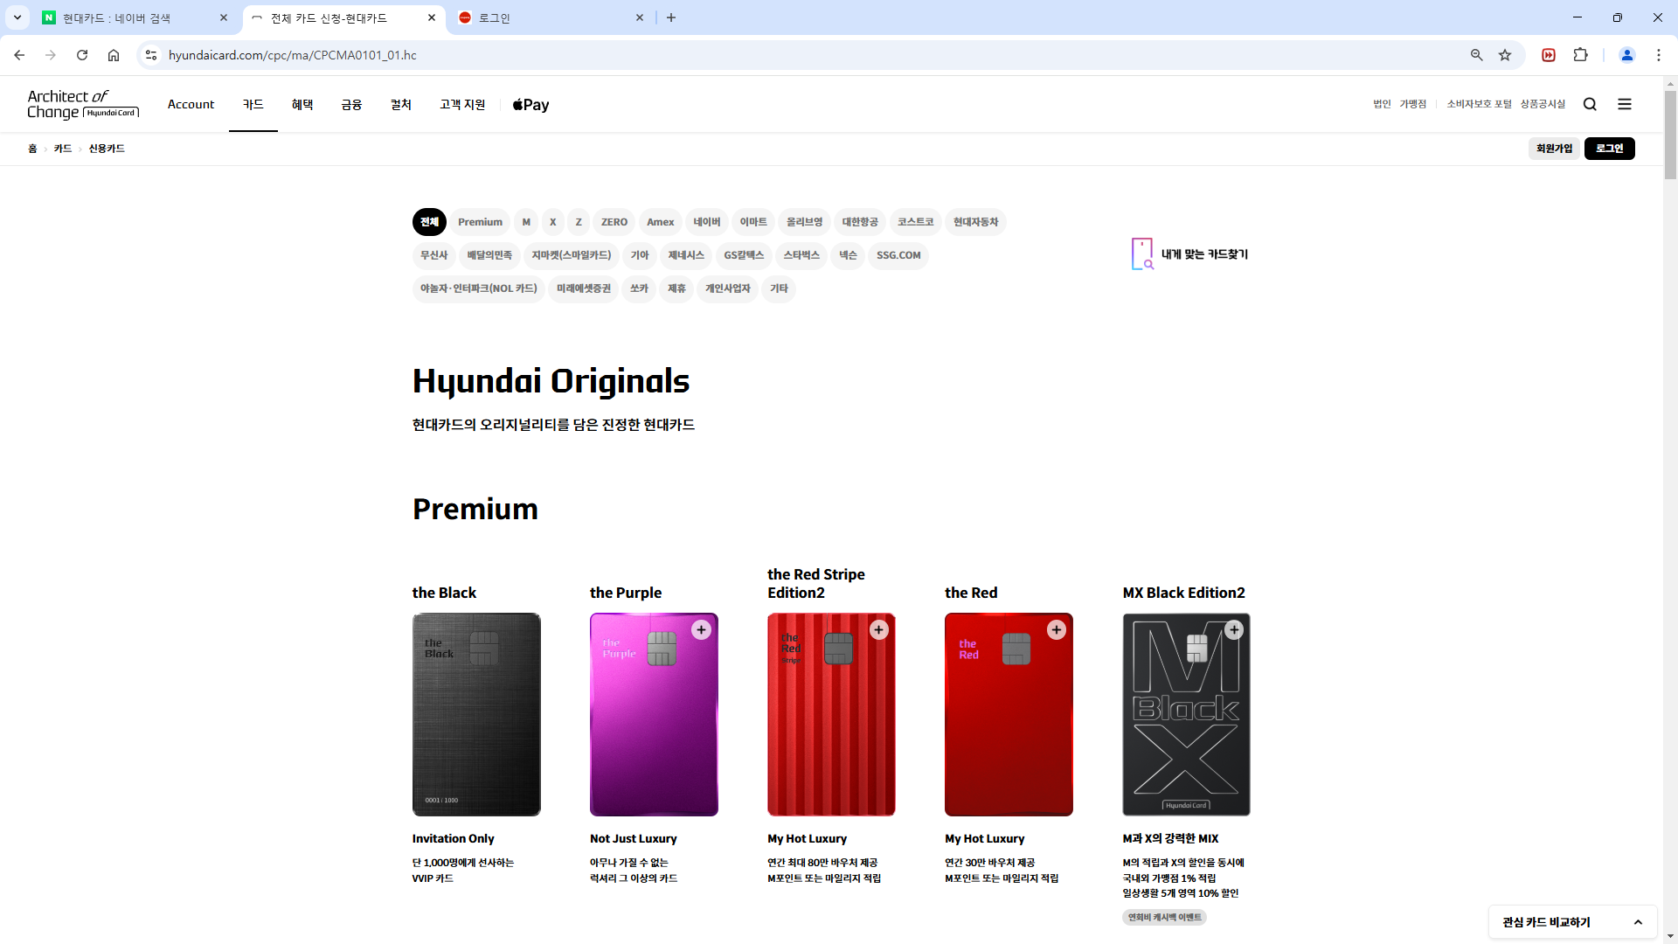Switch to the 로그인 browser tab
1678x944 pixels.
tap(551, 17)
